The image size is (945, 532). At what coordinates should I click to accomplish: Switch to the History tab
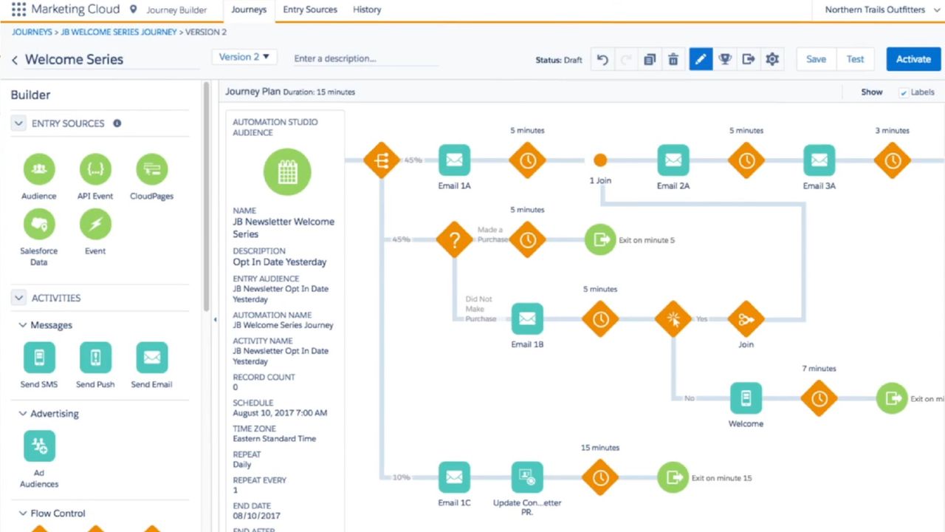pos(367,10)
